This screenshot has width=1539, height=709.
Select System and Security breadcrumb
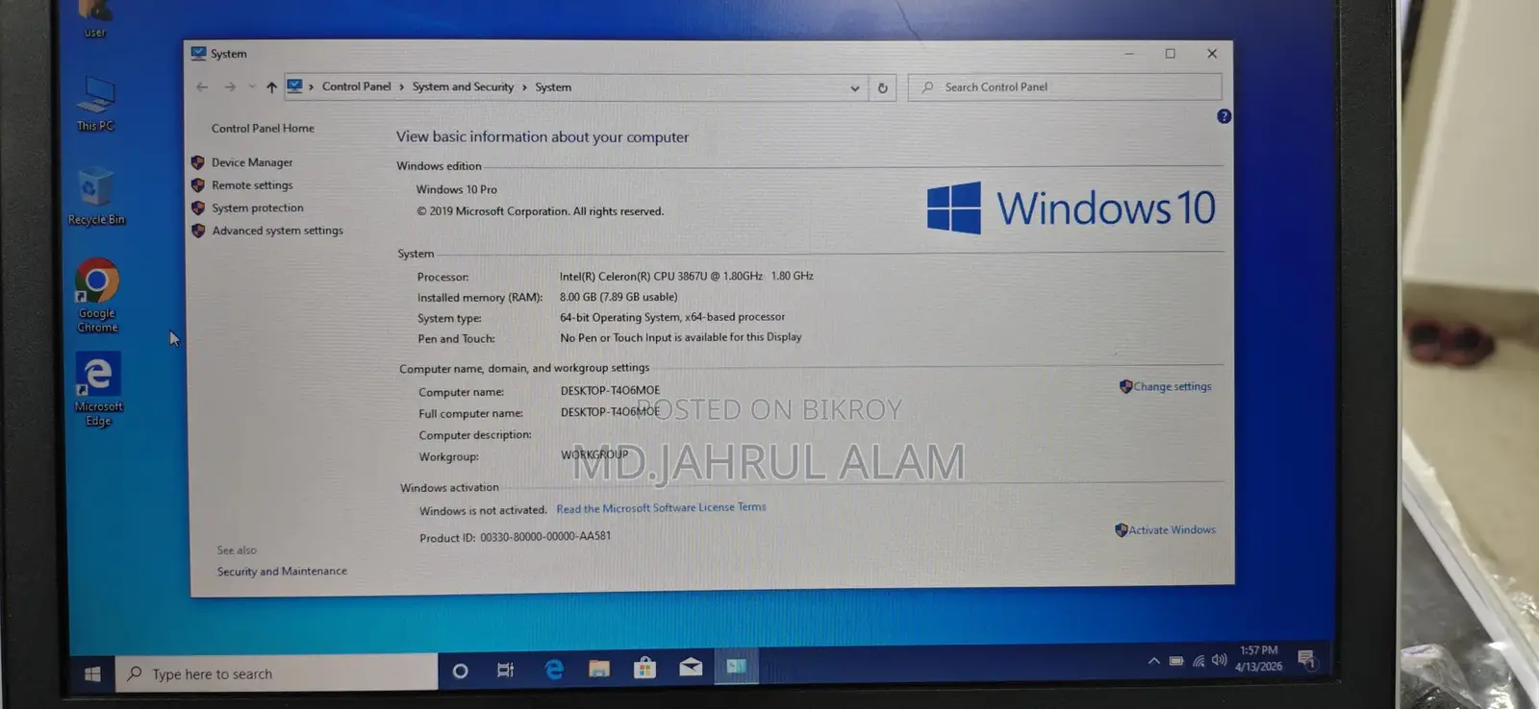click(x=463, y=86)
